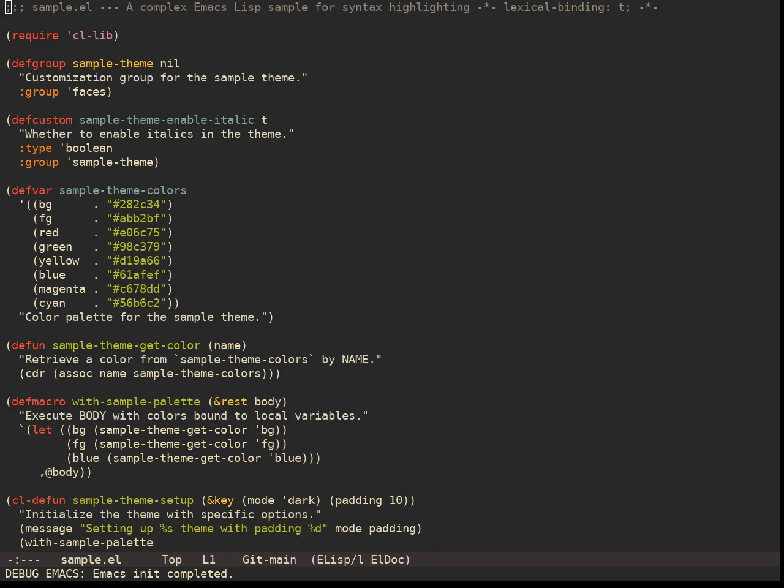The image size is (784, 588).
Task: Click the 'defvar' keyword
Action: click(x=32, y=190)
